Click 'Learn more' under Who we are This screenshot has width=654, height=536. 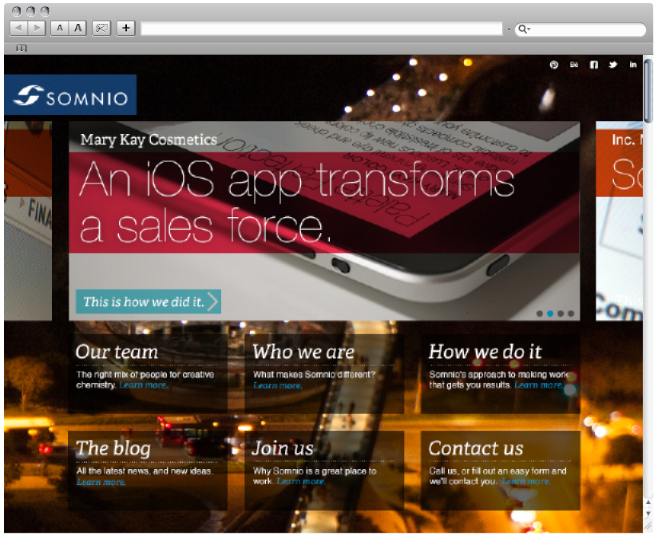[277, 386]
